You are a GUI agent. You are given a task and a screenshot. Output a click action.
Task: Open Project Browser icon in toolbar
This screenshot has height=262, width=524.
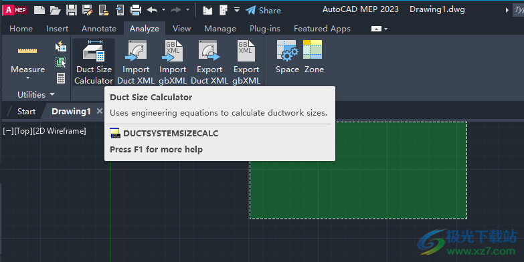pos(207,10)
